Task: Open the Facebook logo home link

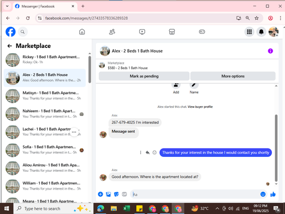Action: (10, 32)
